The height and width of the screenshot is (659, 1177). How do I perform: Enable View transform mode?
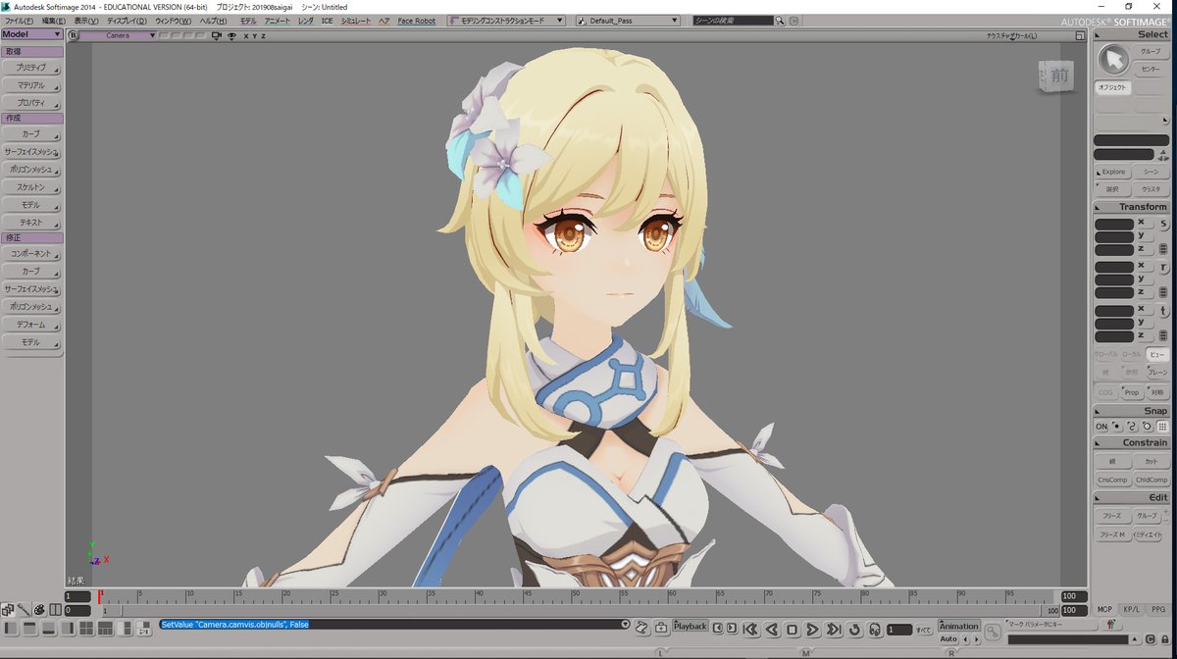1158,354
